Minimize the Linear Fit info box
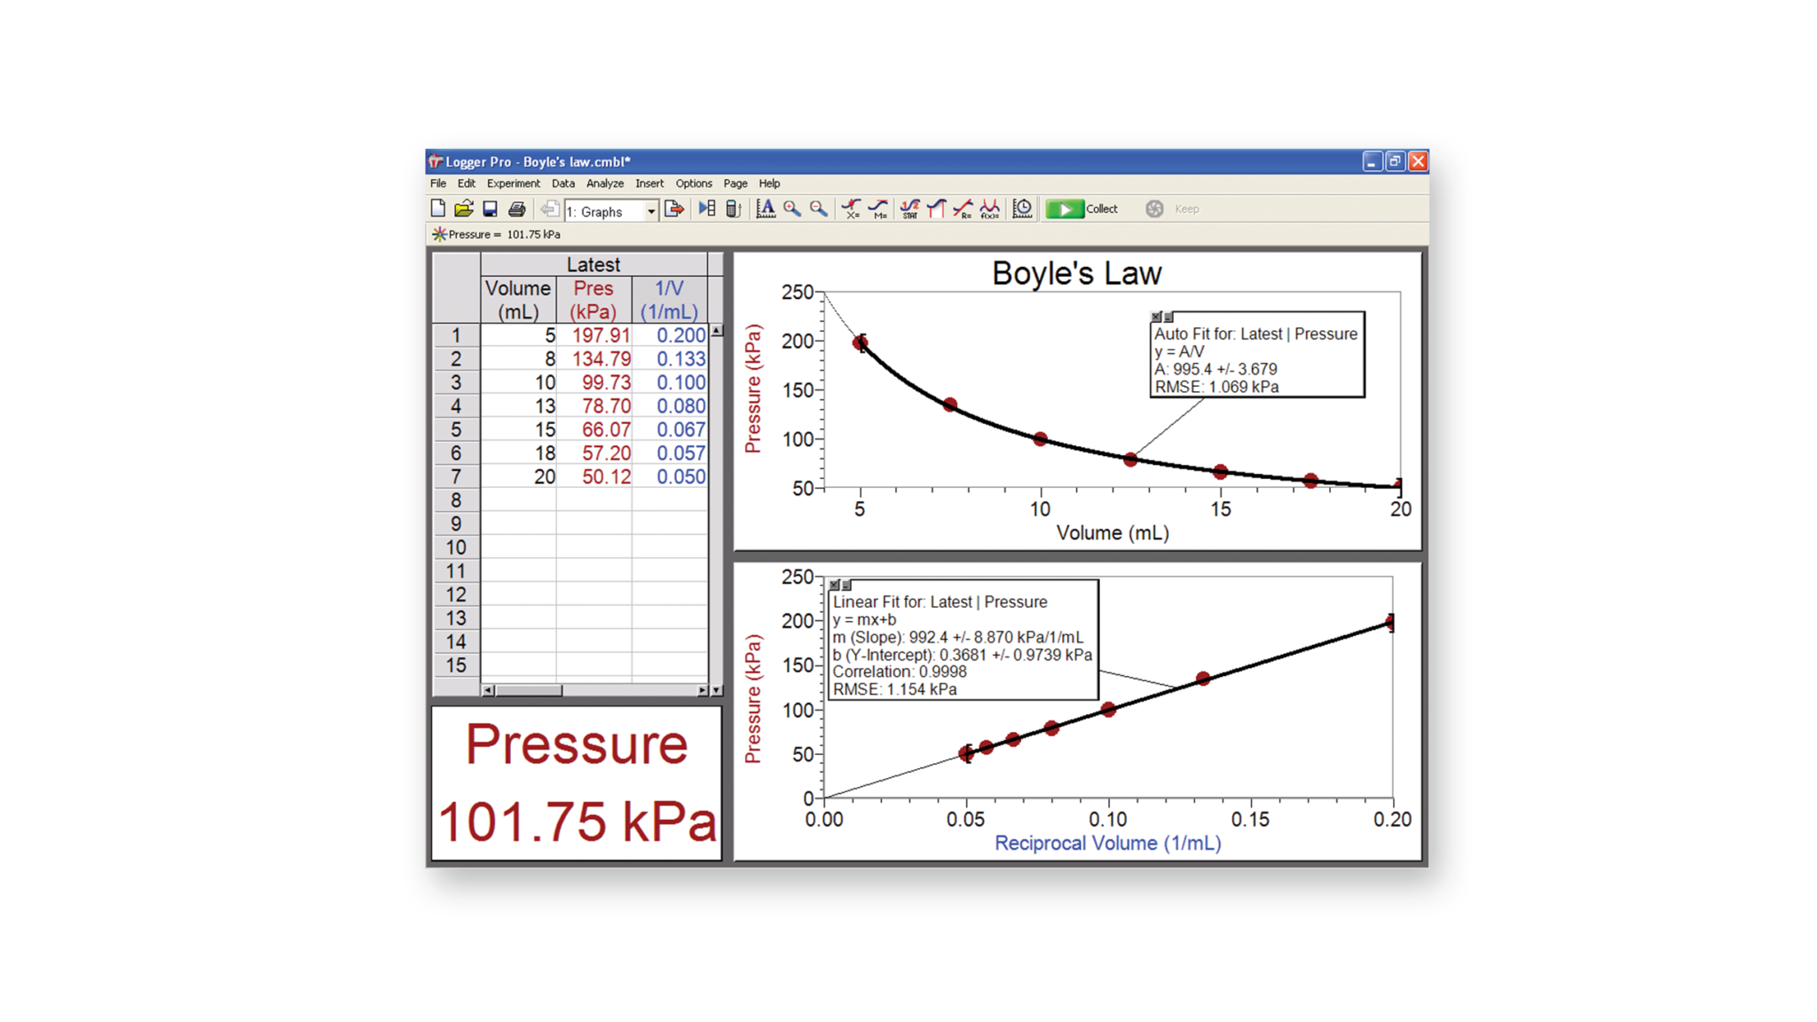Image resolution: width=1817 pixels, height=1022 pixels. tap(846, 586)
